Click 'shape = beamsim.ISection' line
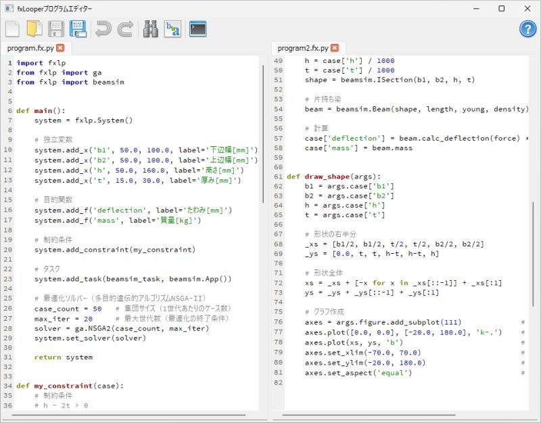Image resolution: width=541 pixels, height=423 pixels. tap(390, 80)
